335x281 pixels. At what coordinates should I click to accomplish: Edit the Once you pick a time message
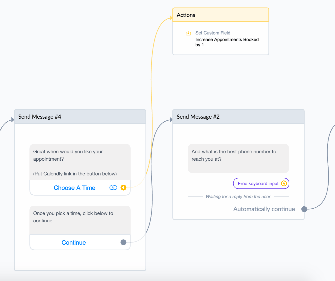(x=80, y=220)
